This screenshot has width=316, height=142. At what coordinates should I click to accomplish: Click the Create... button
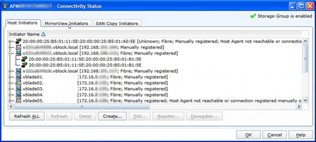coord(112,117)
